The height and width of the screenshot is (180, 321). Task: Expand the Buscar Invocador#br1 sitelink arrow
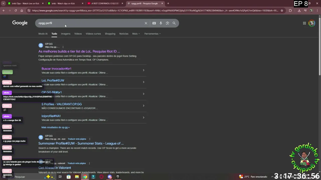tap(143, 70)
